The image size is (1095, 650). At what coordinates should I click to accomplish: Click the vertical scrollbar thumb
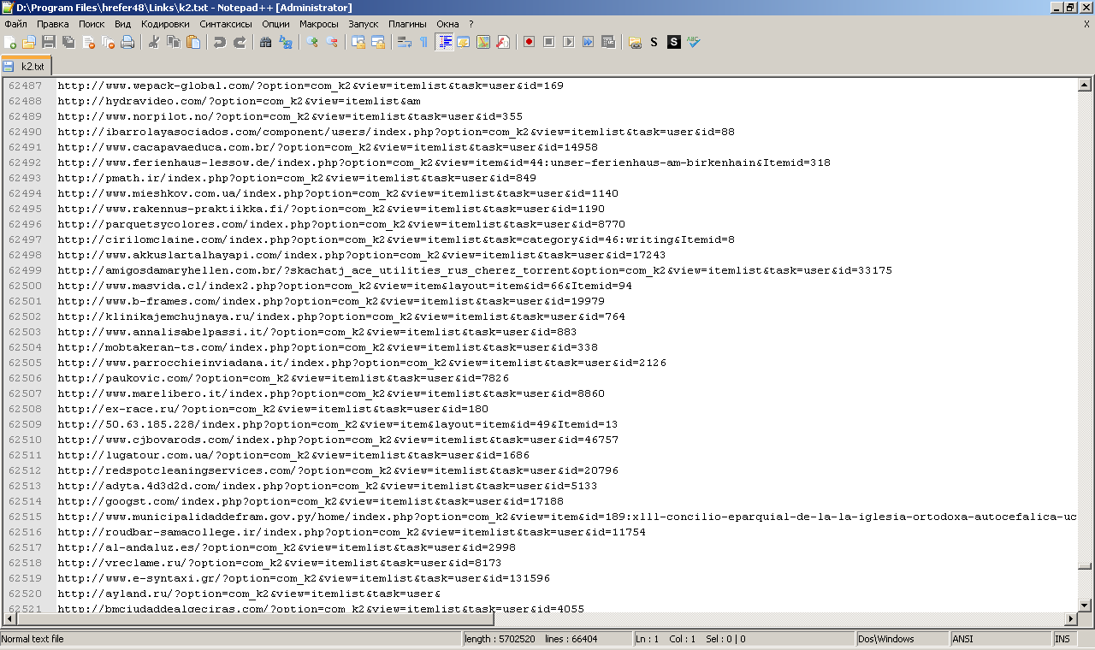tap(1085, 565)
